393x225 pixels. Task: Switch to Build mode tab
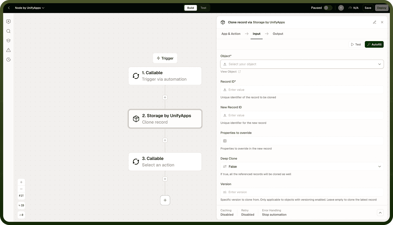click(x=190, y=8)
